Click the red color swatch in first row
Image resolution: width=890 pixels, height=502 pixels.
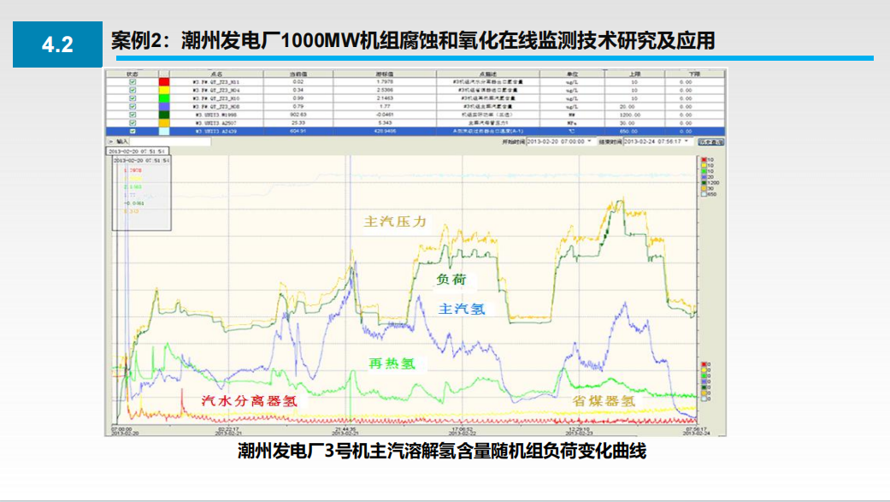point(164,81)
